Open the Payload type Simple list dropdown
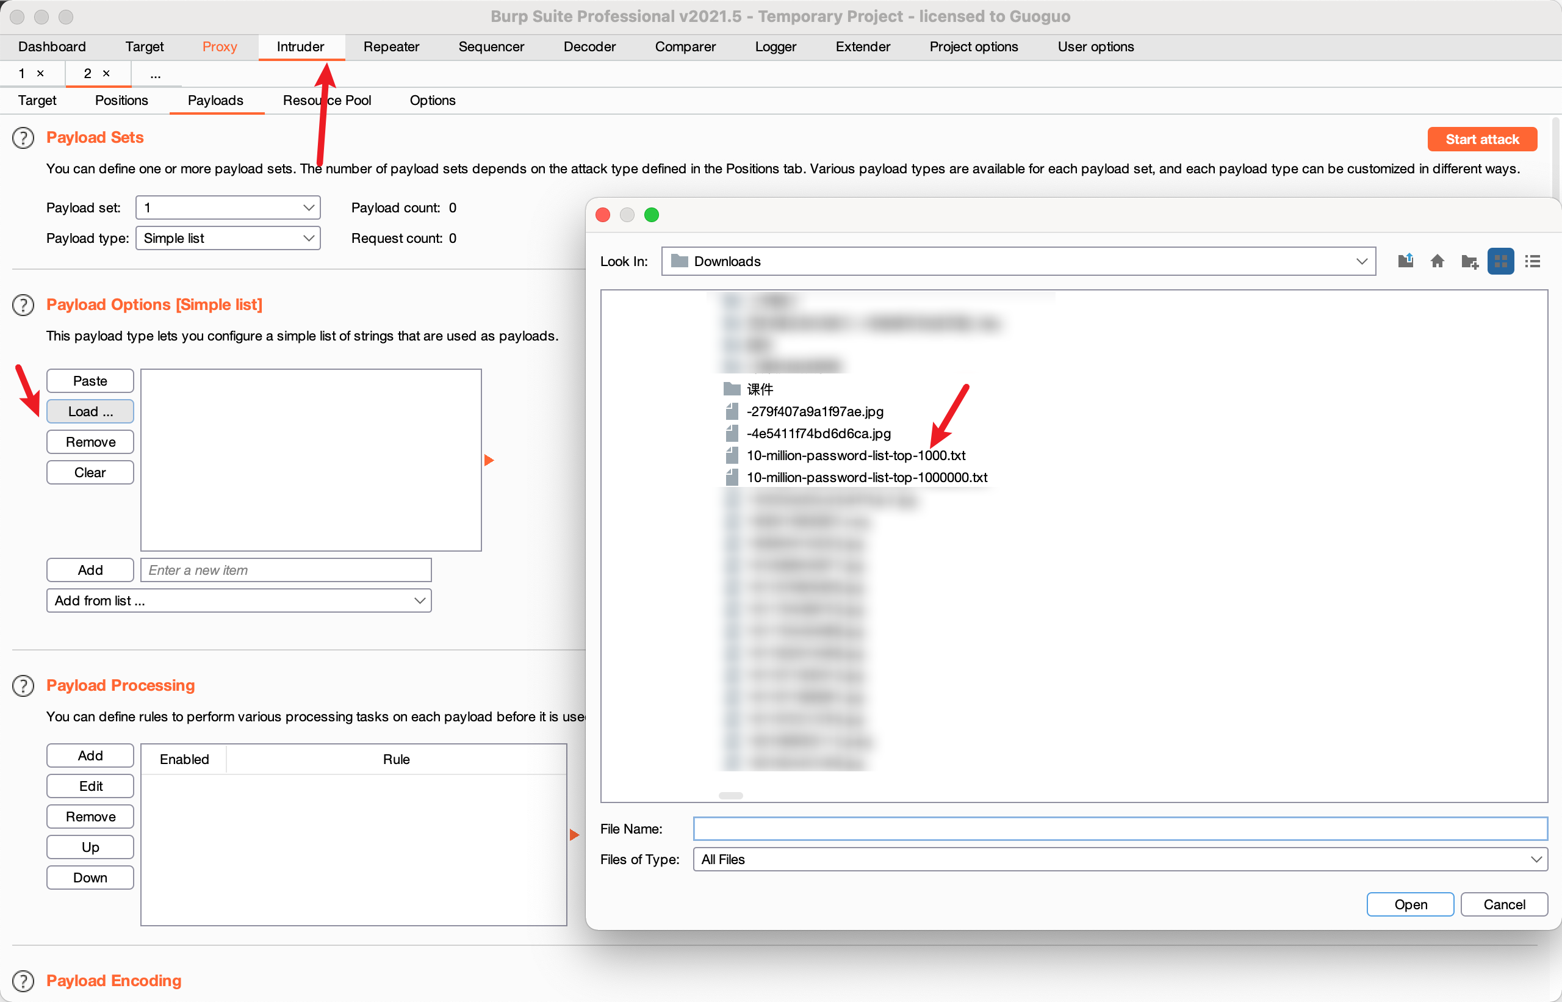Image resolution: width=1562 pixels, height=1002 pixels. pos(228,238)
